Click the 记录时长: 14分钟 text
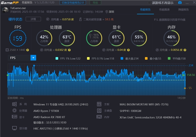 tap(93, 12)
